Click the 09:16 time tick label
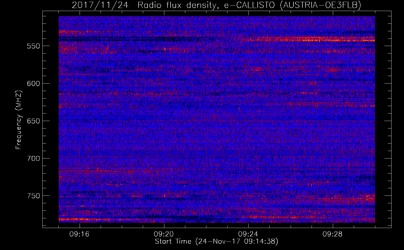Viewport: 404px width, 250px height. (x=79, y=234)
